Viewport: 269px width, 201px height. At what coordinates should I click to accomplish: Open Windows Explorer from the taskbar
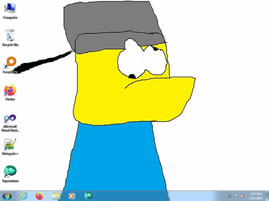pyautogui.click(x=56, y=196)
